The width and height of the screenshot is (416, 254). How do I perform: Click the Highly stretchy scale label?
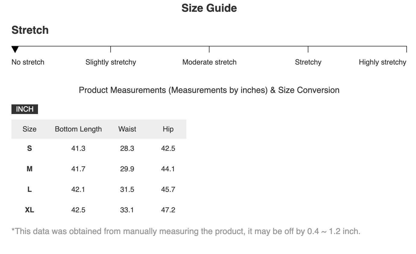[383, 62]
